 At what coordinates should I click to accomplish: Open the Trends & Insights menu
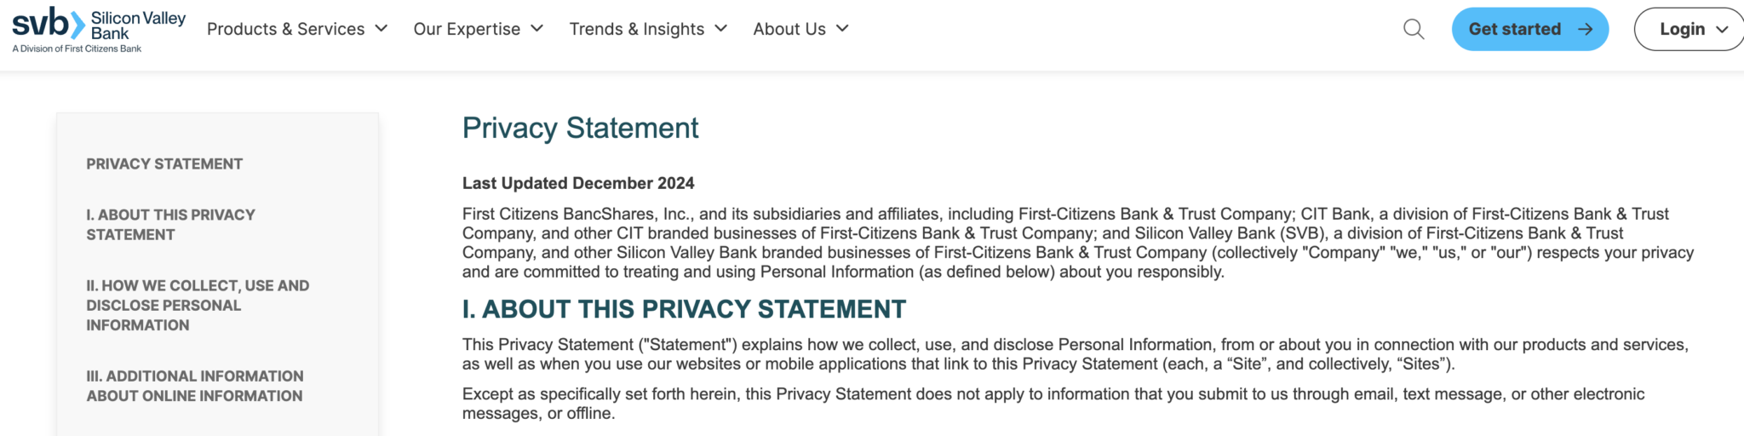pyautogui.click(x=649, y=29)
